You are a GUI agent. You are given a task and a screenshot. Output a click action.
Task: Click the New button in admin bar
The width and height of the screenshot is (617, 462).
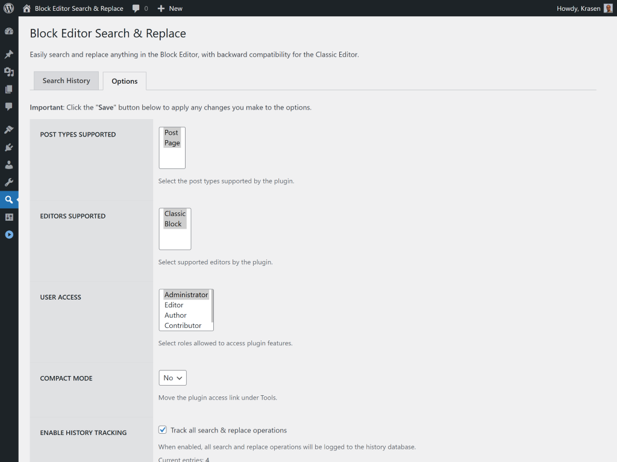[x=170, y=8]
